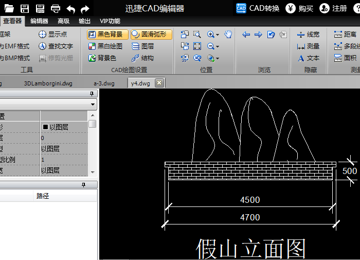Click the fit to screen icon
This screenshot has width=360, height=260.
(x=197, y=46)
